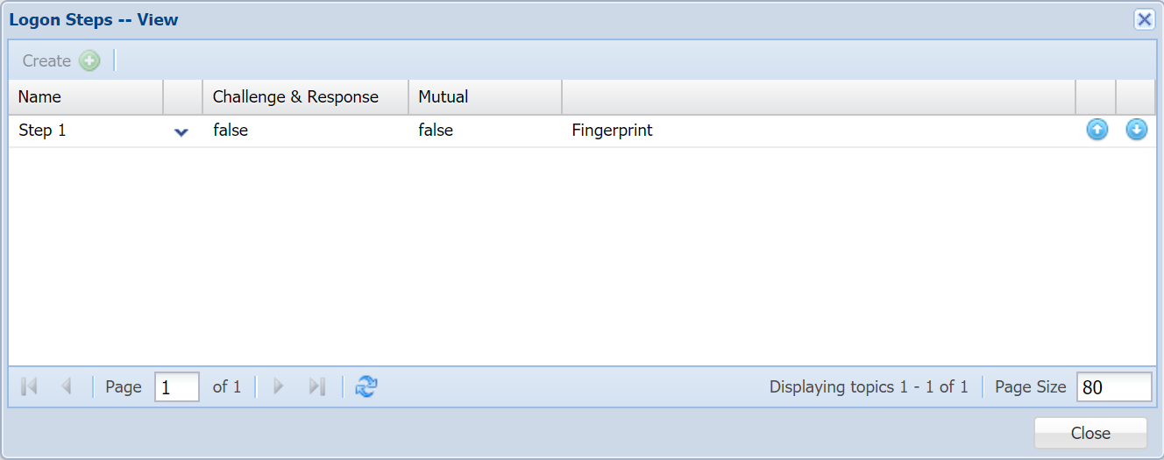Image resolution: width=1164 pixels, height=460 pixels.
Task: Refresh the logon steps list
Action: click(366, 386)
